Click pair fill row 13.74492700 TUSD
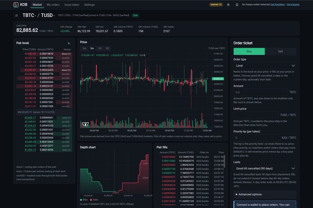Screen dimensions: 313x208 tap(191, 157)
